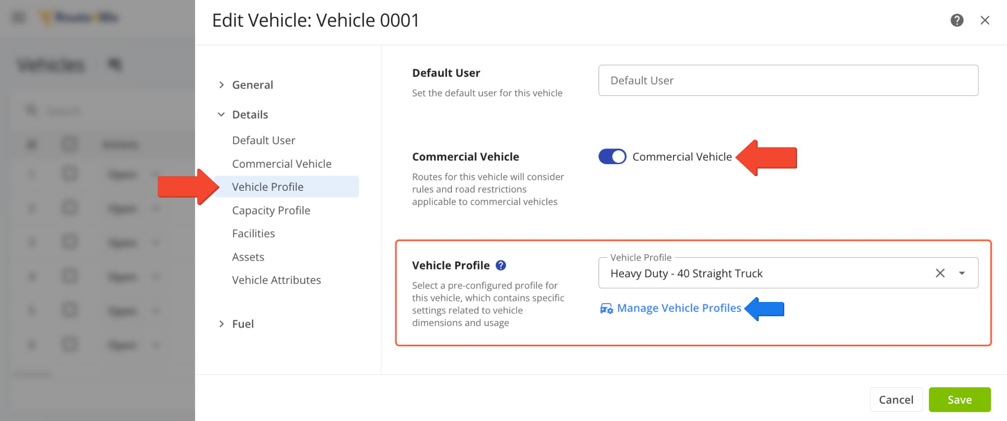Collapse the Details section chevron
The height and width of the screenshot is (421, 1007).
click(x=221, y=115)
